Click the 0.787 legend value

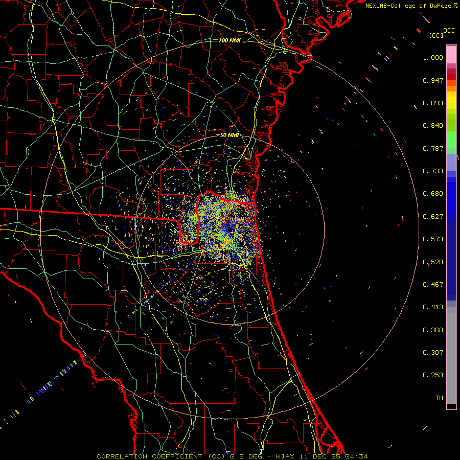[x=433, y=148]
